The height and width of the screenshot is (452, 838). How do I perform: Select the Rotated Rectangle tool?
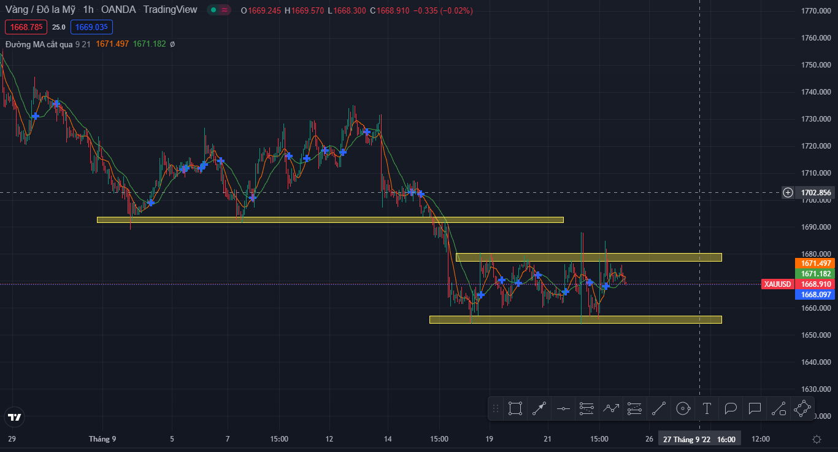click(x=802, y=408)
